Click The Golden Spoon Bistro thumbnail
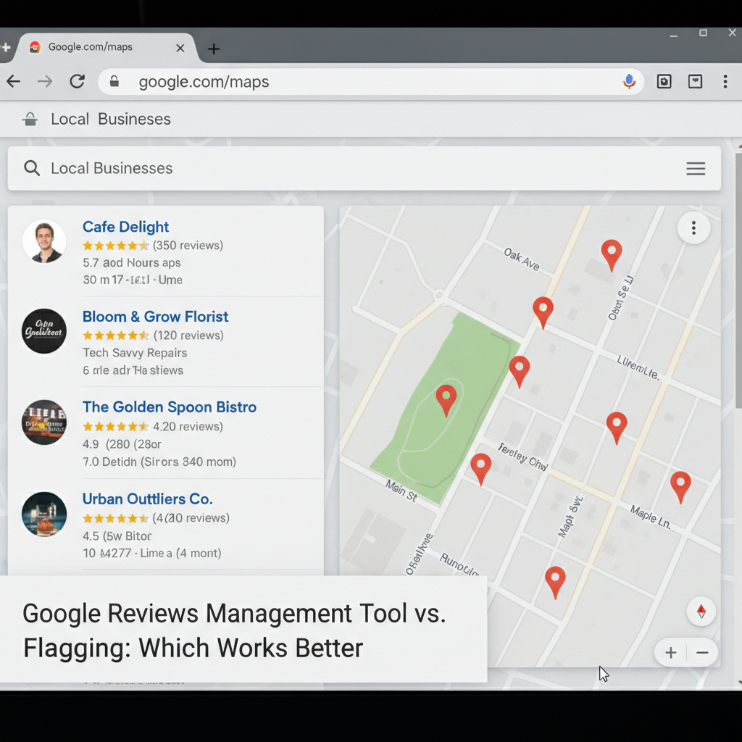742x742 pixels. click(x=44, y=422)
